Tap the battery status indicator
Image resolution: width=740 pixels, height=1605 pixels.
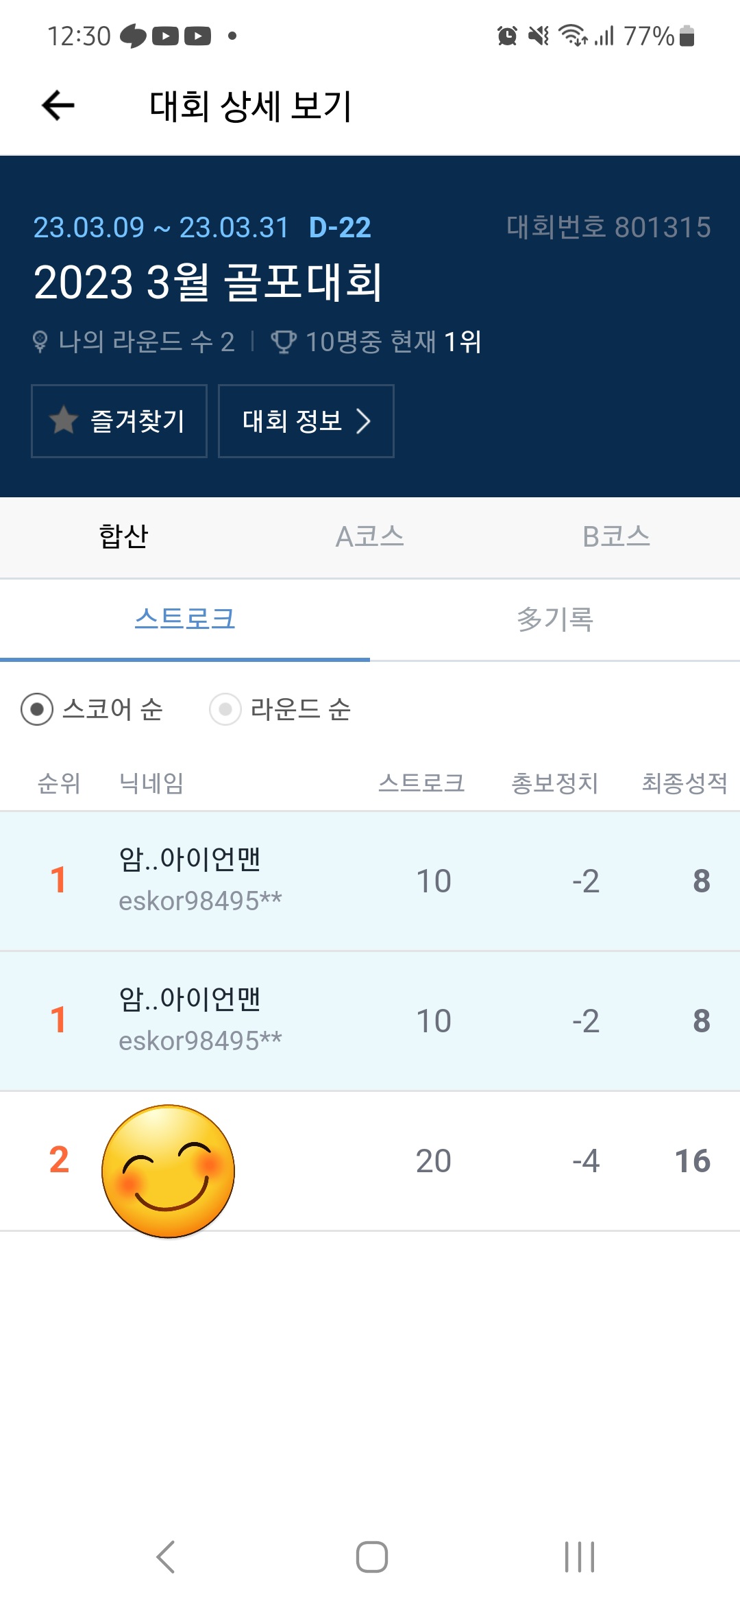pos(687,36)
